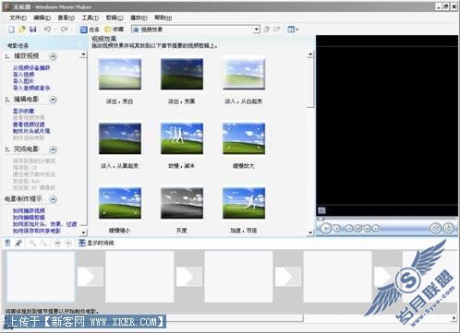Open the 文件(F) menu
460x333 pixels.
click(x=18, y=18)
